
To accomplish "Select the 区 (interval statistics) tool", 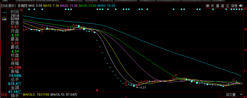I will point(228,6).
